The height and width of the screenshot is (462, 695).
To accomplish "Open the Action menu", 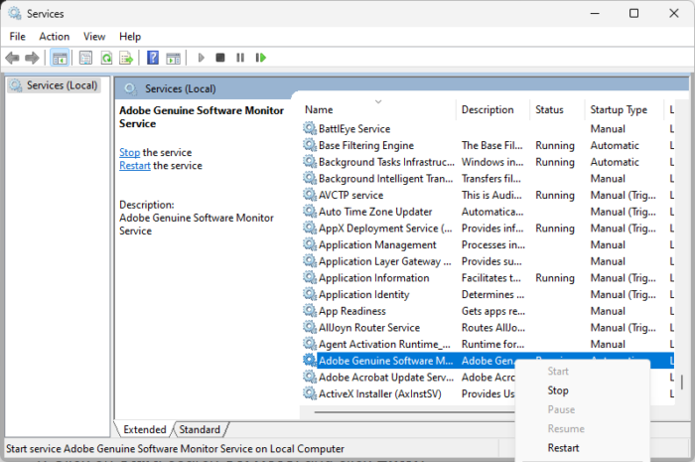I will tap(54, 37).
